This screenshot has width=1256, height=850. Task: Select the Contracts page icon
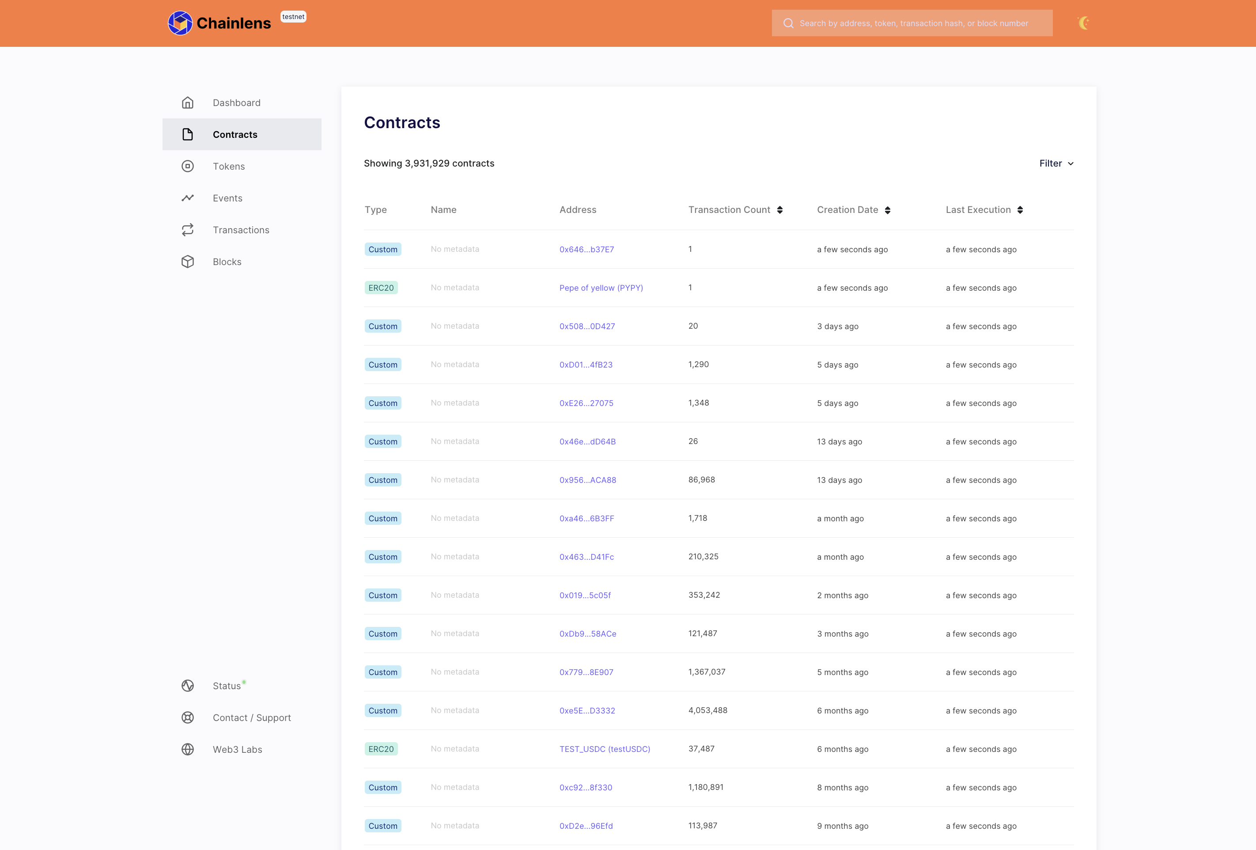point(188,134)
